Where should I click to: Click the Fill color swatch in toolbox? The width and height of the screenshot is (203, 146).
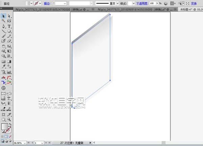pyautogui.click(x=4, y=127)
